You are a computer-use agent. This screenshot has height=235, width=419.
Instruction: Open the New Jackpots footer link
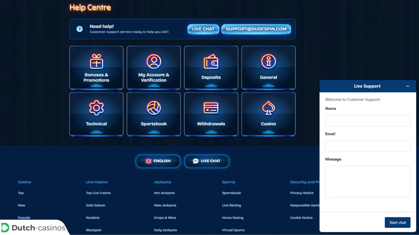point(165,205)
